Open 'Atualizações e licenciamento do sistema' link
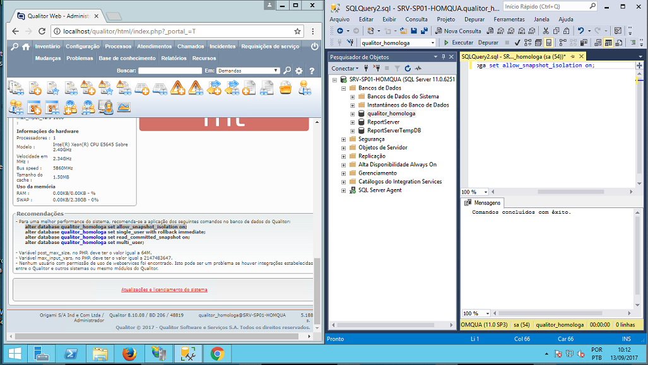The width and height of the screenshot is (648, 365). [164, 290]
